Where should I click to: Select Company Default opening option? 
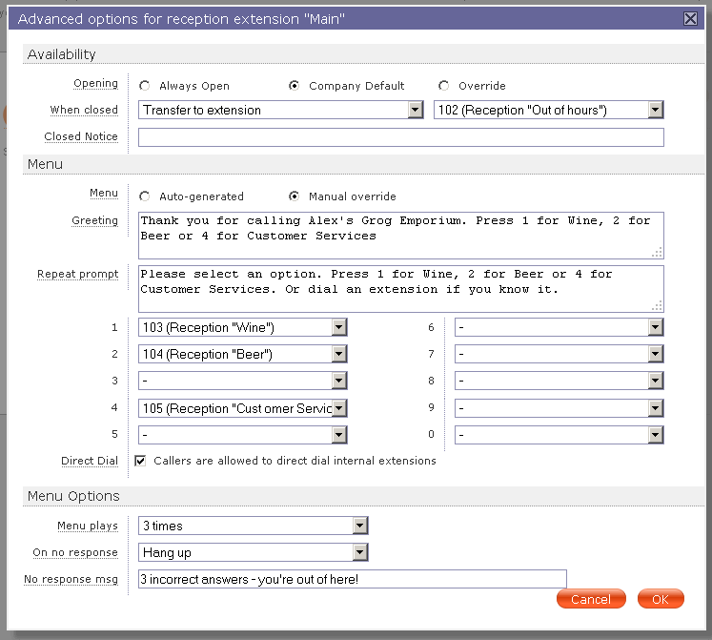click(295, 86)
